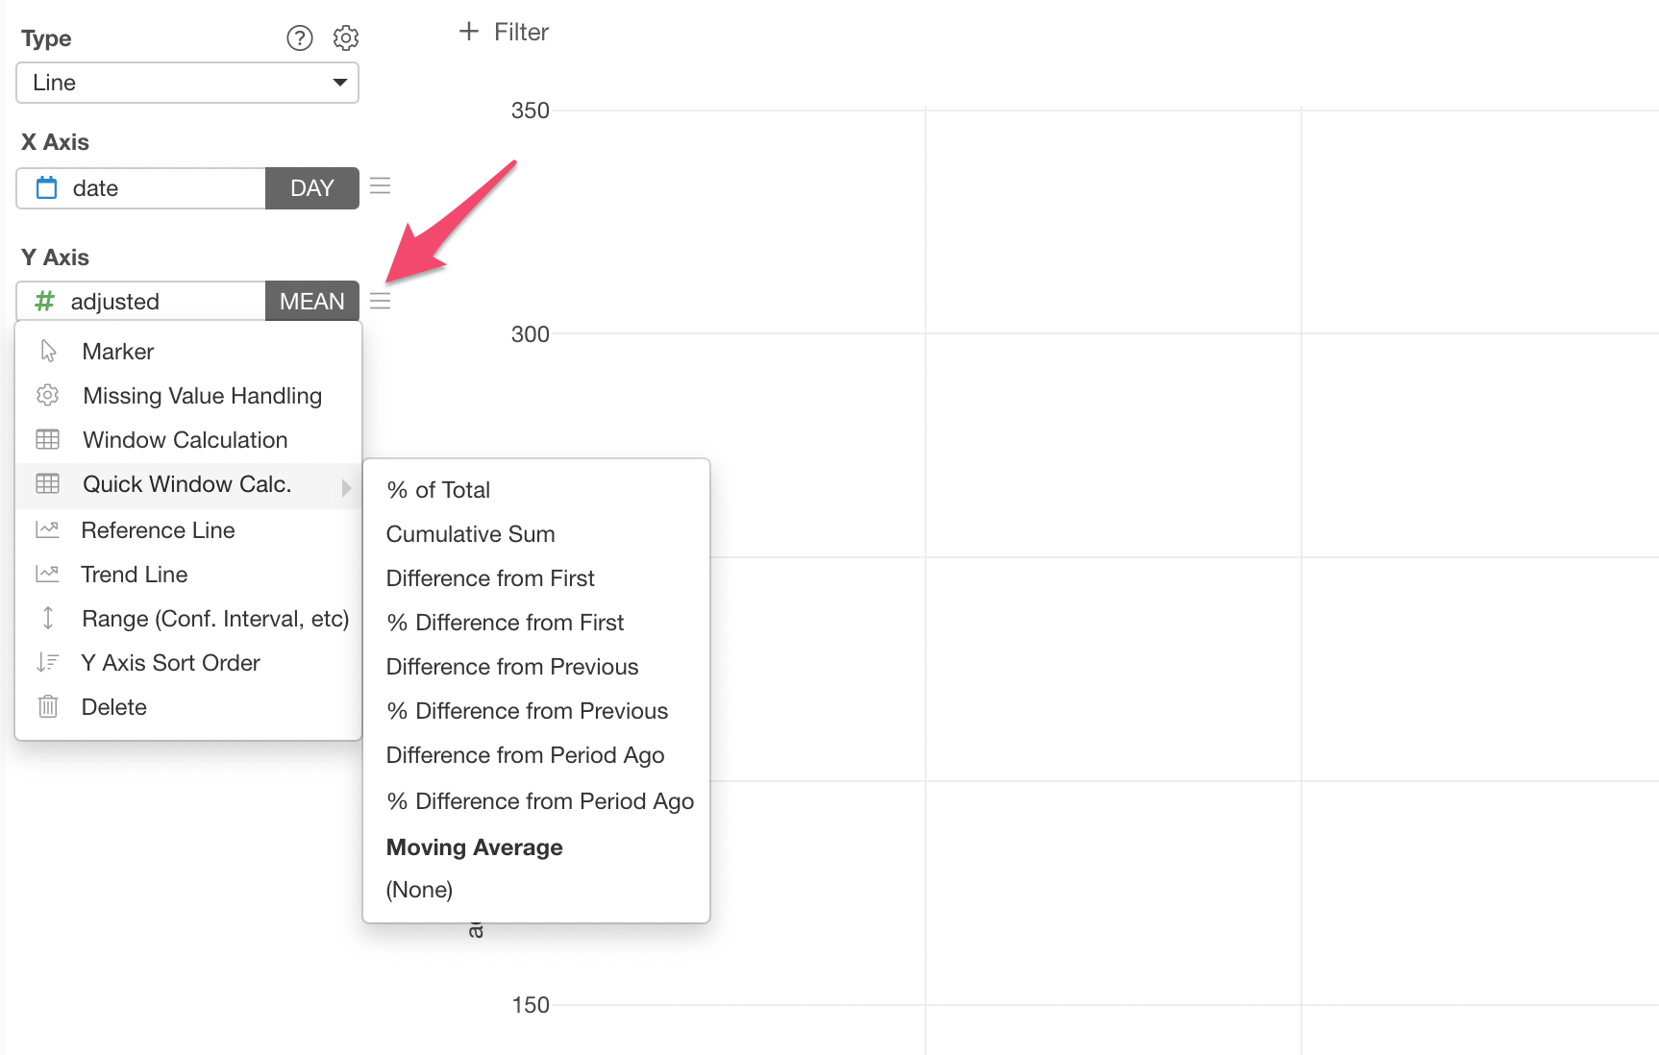This screenshot has width=1659, height=1055.
Task: Click the trash icon for Delete
Action: point(48,707)
